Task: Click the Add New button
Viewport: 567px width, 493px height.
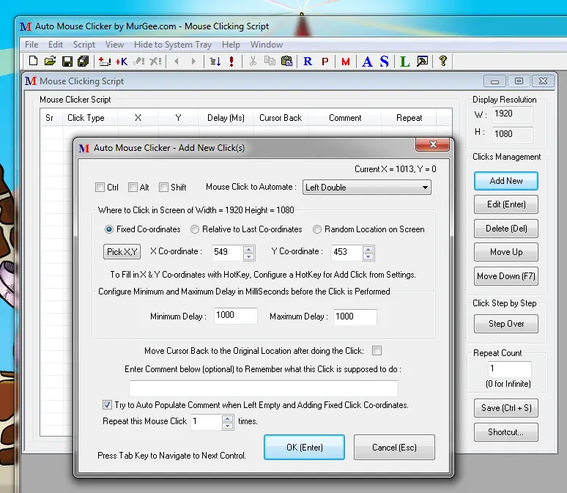Action: (x=506, y=181)
